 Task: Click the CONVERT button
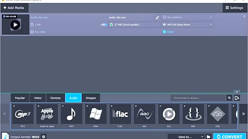click(229, 137)
